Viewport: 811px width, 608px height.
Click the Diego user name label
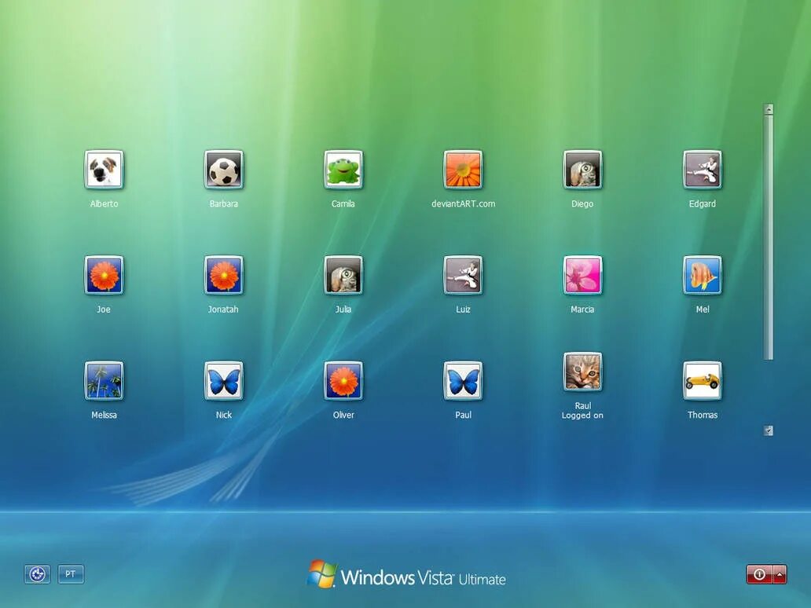pyautogui.click(x=582, y=203)
